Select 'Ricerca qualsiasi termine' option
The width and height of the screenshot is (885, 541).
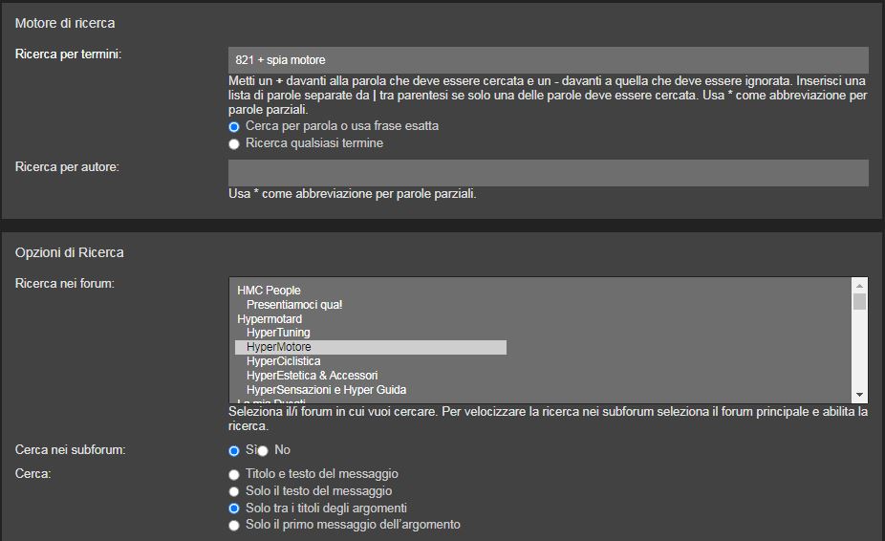click(x=234, y=144)
